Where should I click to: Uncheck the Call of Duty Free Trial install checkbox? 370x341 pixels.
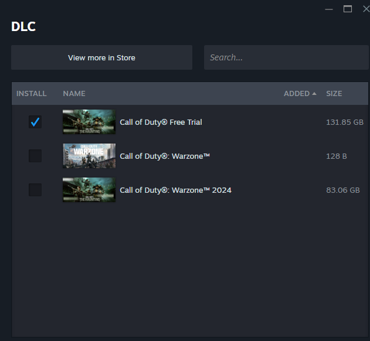click(x=35, y=122)
